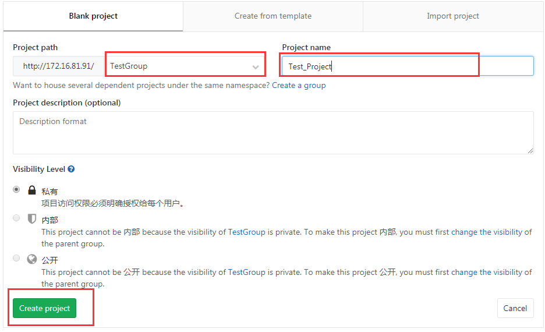545x332 pixels.
Task: Grab the description box resize handle
Action: click(x=530, y=150)
